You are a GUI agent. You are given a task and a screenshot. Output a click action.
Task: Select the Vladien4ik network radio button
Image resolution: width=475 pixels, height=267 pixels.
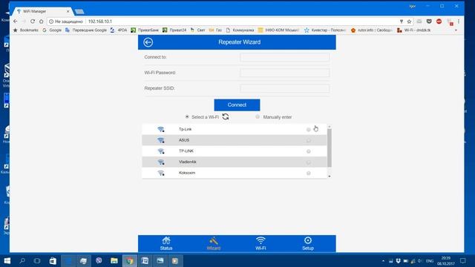[x=309, y=162]
